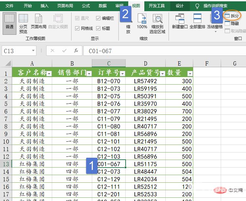Open the 数量 column filter dropdown

(x=189, y=74)
